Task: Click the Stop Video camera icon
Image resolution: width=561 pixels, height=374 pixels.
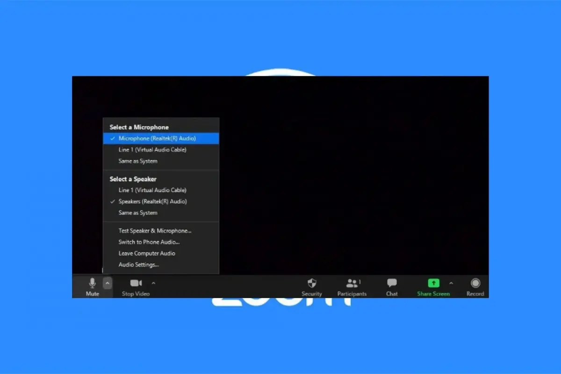Action: point(136,283)
